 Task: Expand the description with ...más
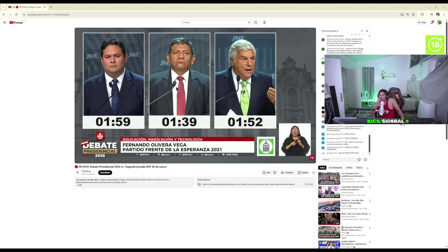(x=79, y=185)
